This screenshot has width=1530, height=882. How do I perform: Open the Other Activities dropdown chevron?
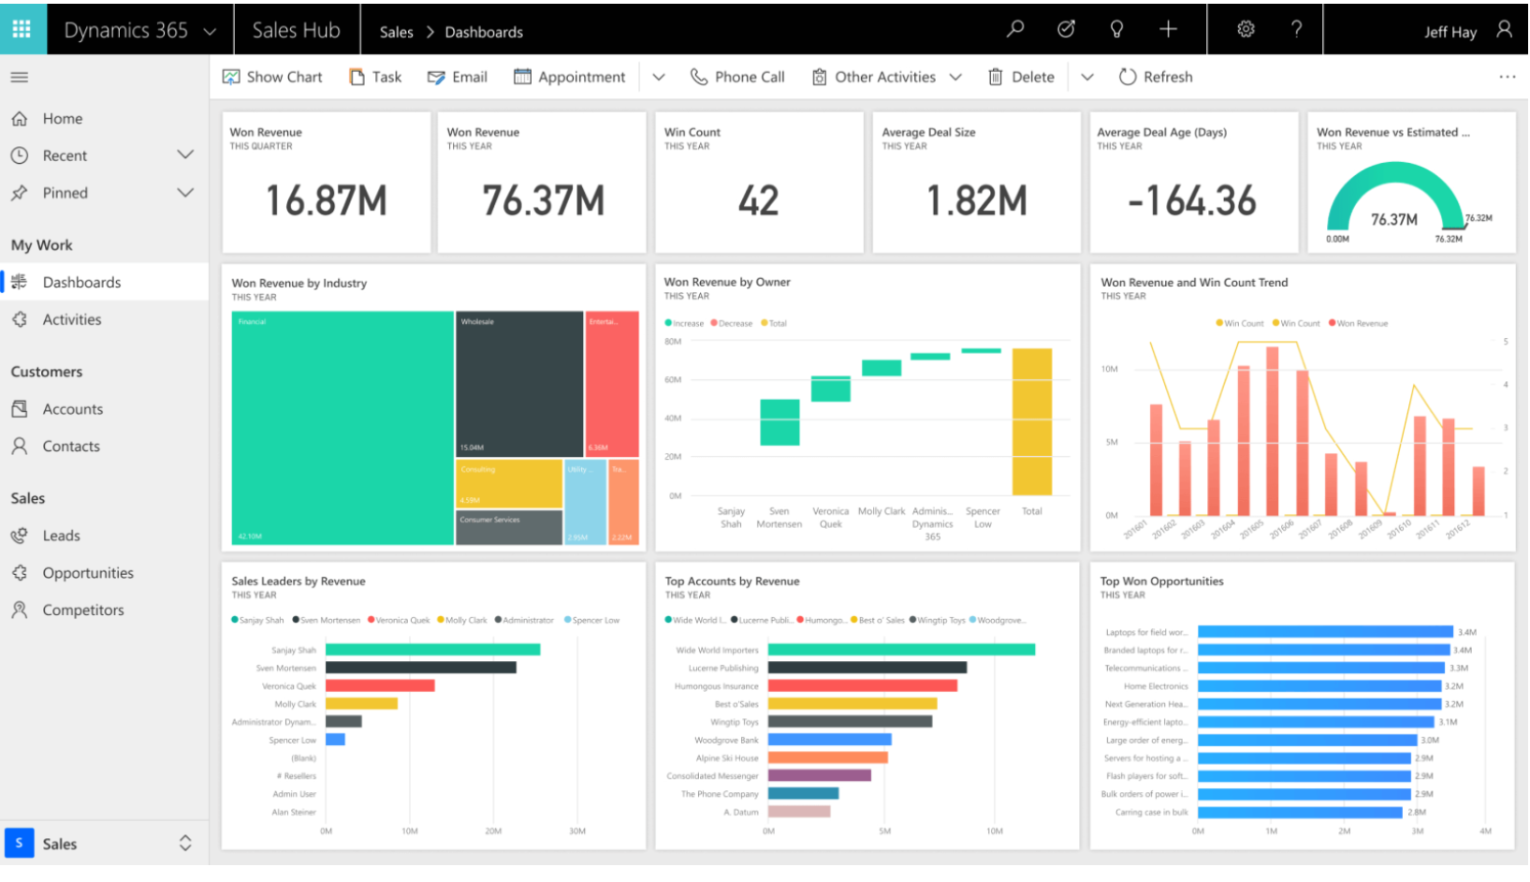(x=955, y=77)
